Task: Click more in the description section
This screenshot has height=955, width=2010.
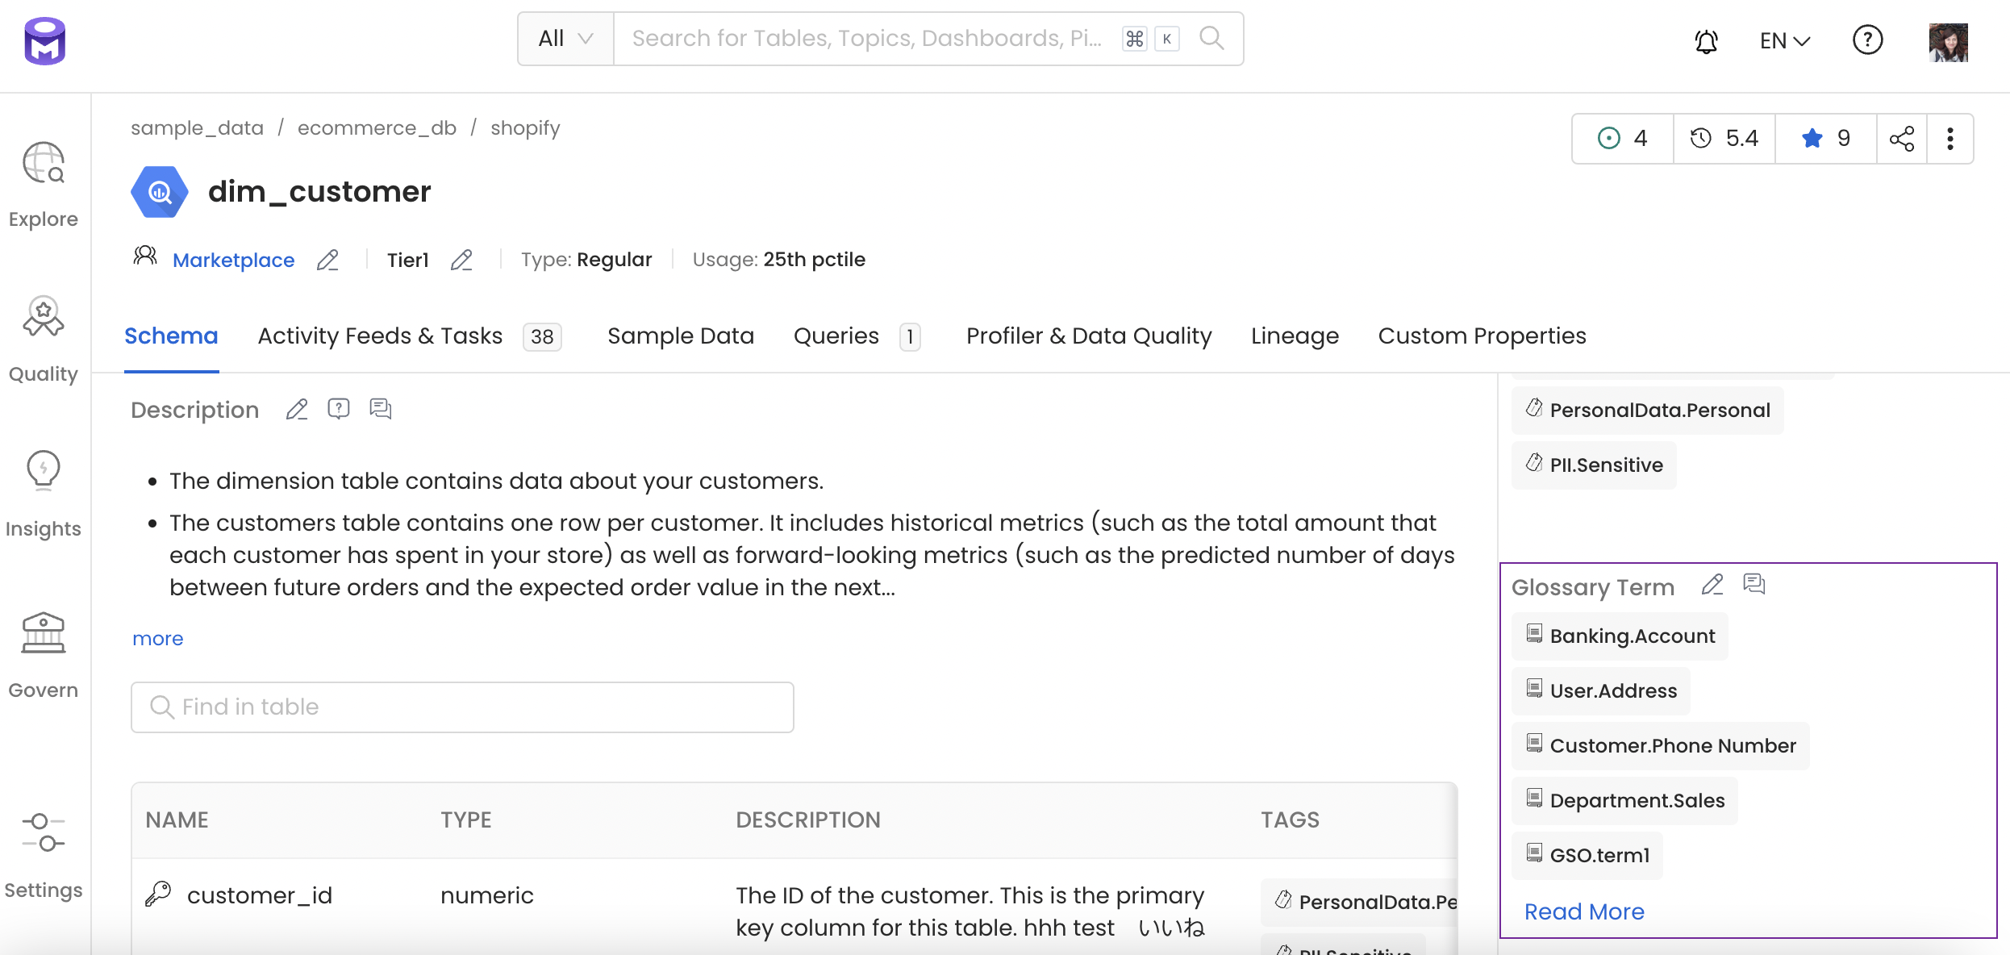Action: (156, 638)
